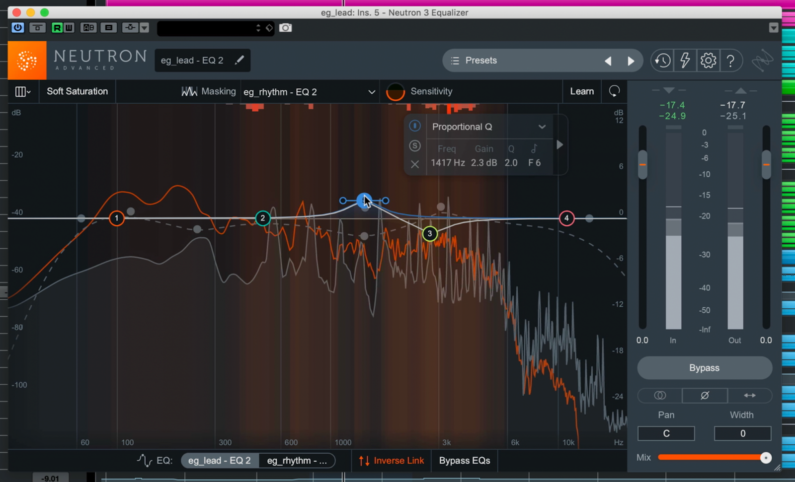Open the host window menu arrow
Screen dimensions: 795x482
(x=773, y=28)
